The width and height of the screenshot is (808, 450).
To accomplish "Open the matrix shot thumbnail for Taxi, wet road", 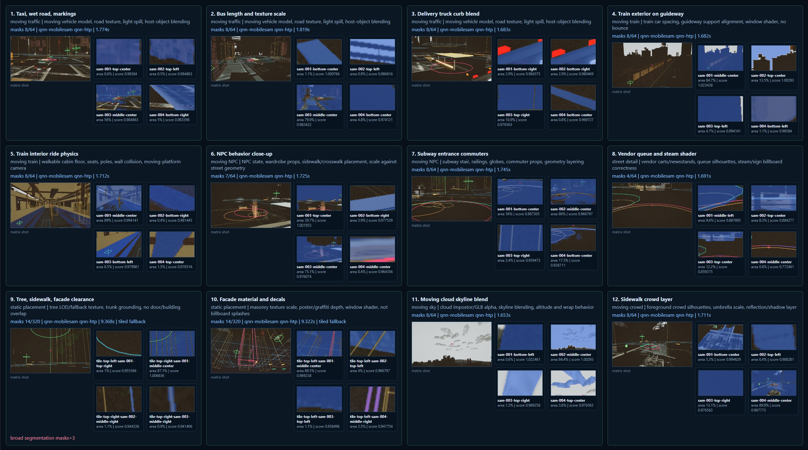I will point(50,59).
